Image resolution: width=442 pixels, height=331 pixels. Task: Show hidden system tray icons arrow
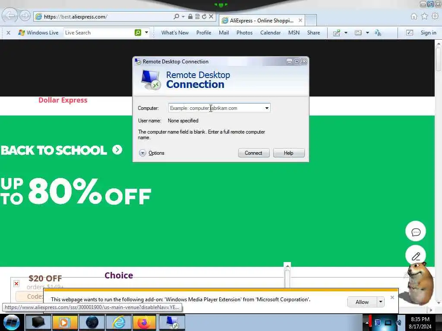[x=366, y=323]
